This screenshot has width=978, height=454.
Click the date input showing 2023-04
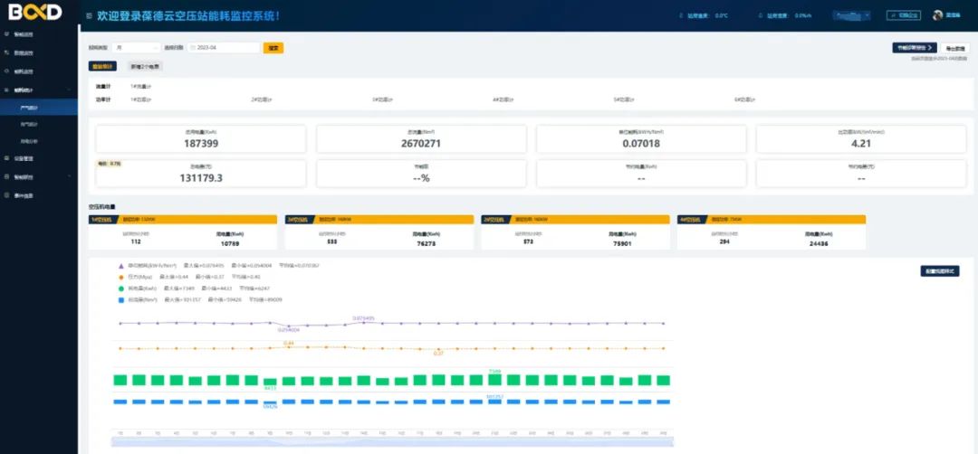228,48
